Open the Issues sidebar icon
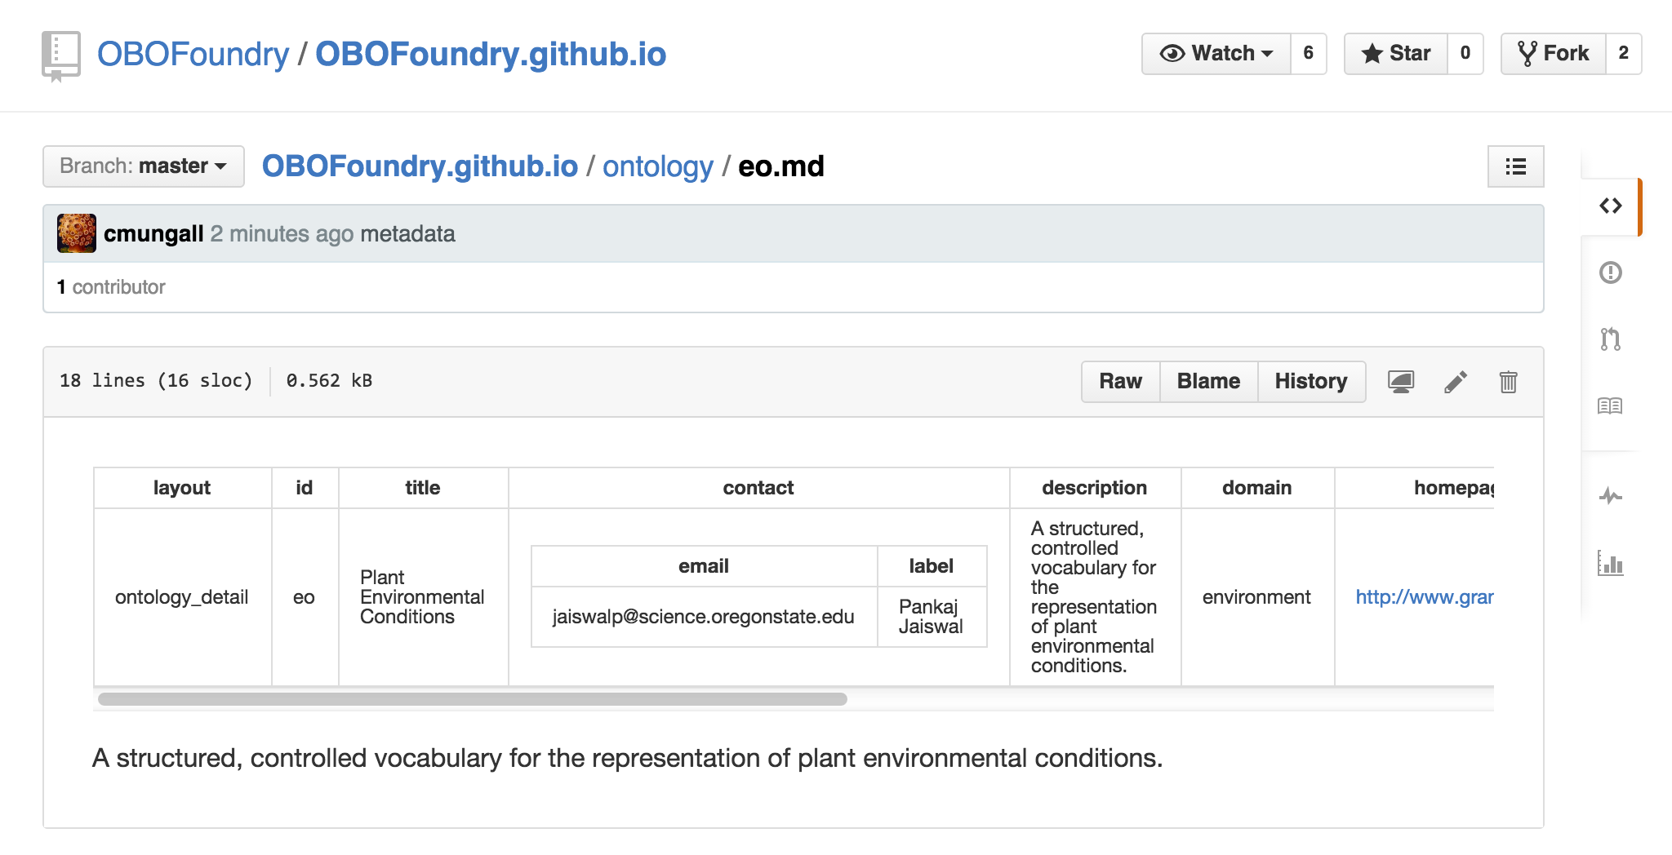 point(1610,272)
